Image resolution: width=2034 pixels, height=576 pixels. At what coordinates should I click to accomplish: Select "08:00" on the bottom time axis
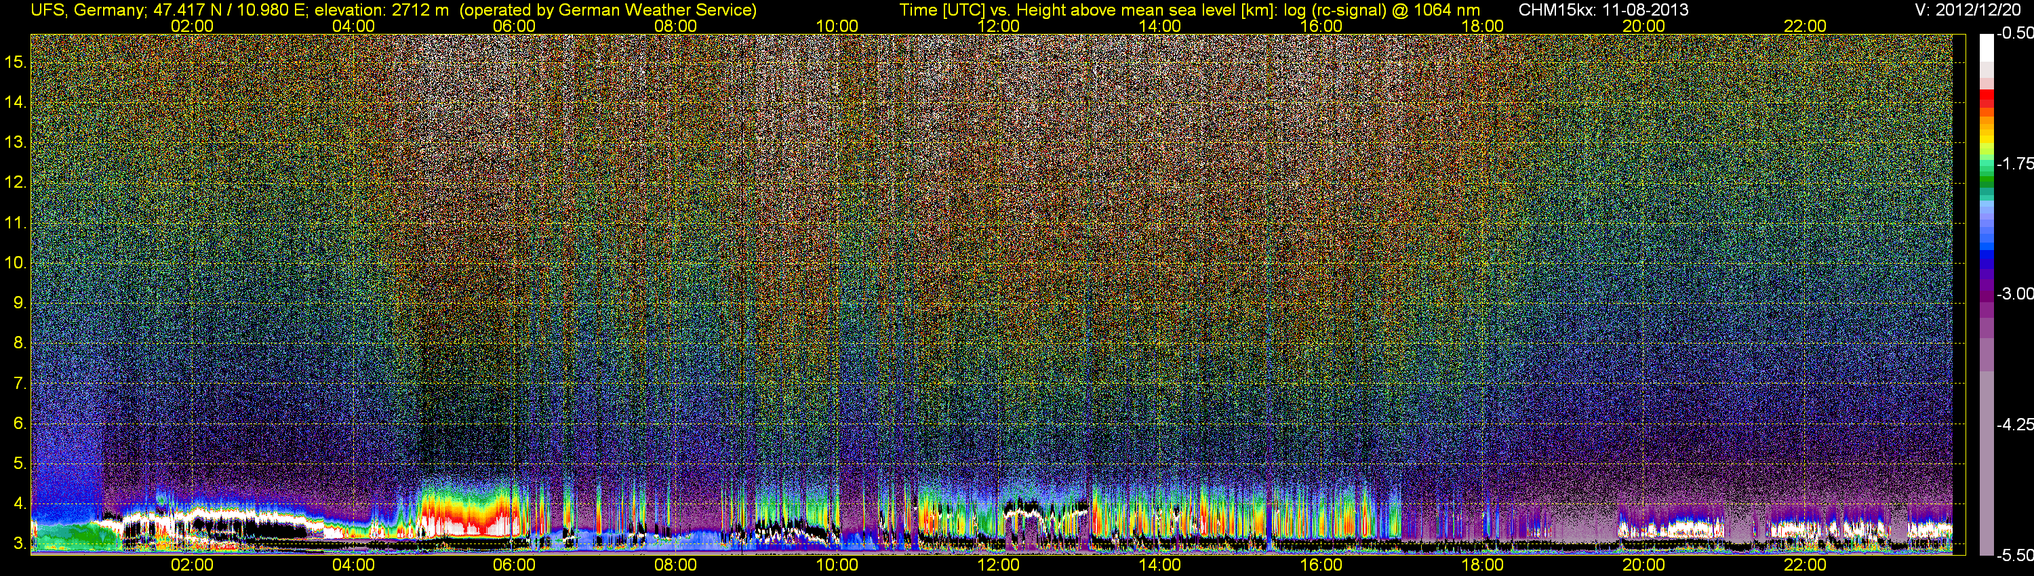[676, 565]
